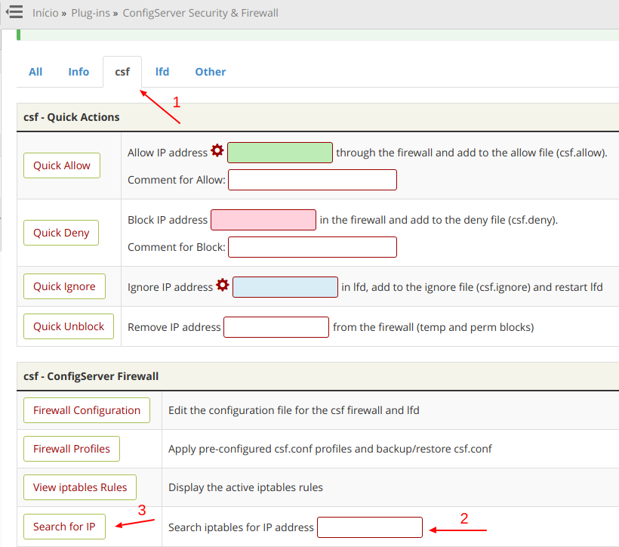The image size is (619, 547).
Task: Focus the Search iptables for IP address field
Action: (370, 527)
